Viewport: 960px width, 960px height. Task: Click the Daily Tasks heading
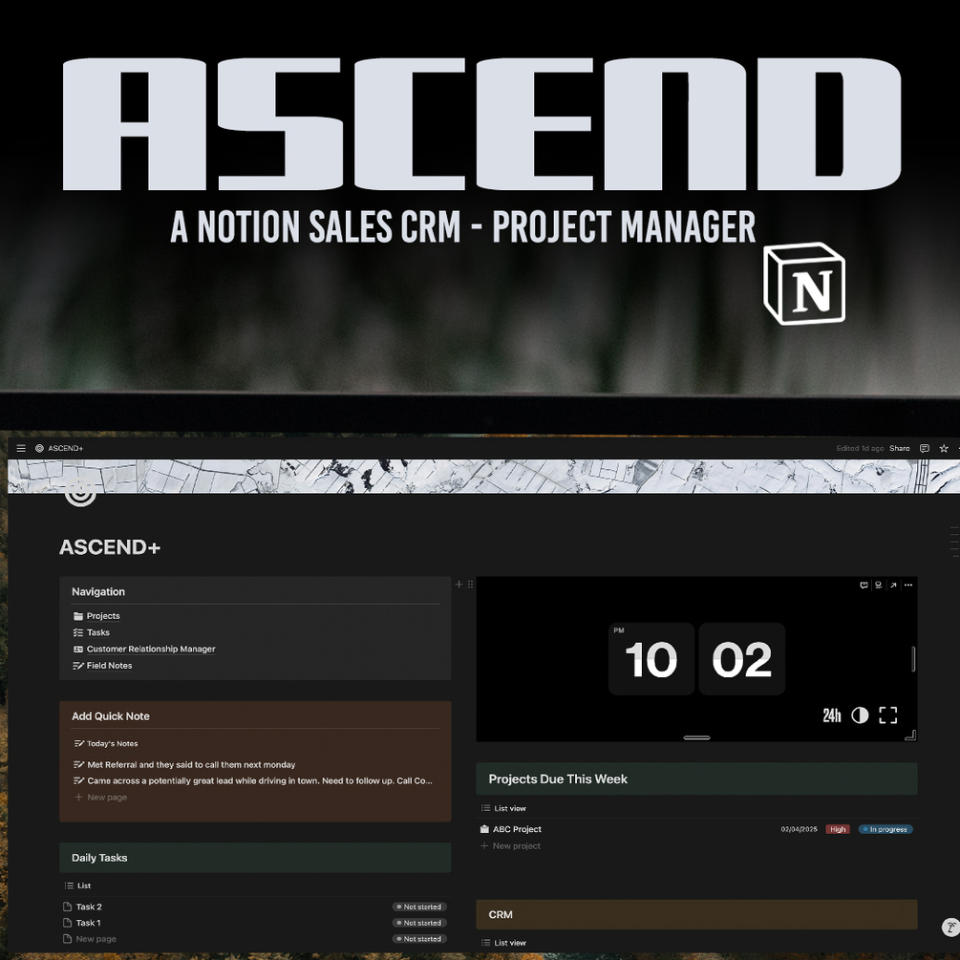pyautogui.click(x=99, y=858)
